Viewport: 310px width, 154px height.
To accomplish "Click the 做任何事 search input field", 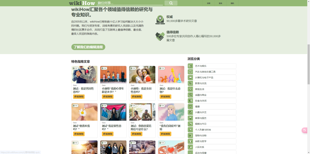I will coord(130,3).
